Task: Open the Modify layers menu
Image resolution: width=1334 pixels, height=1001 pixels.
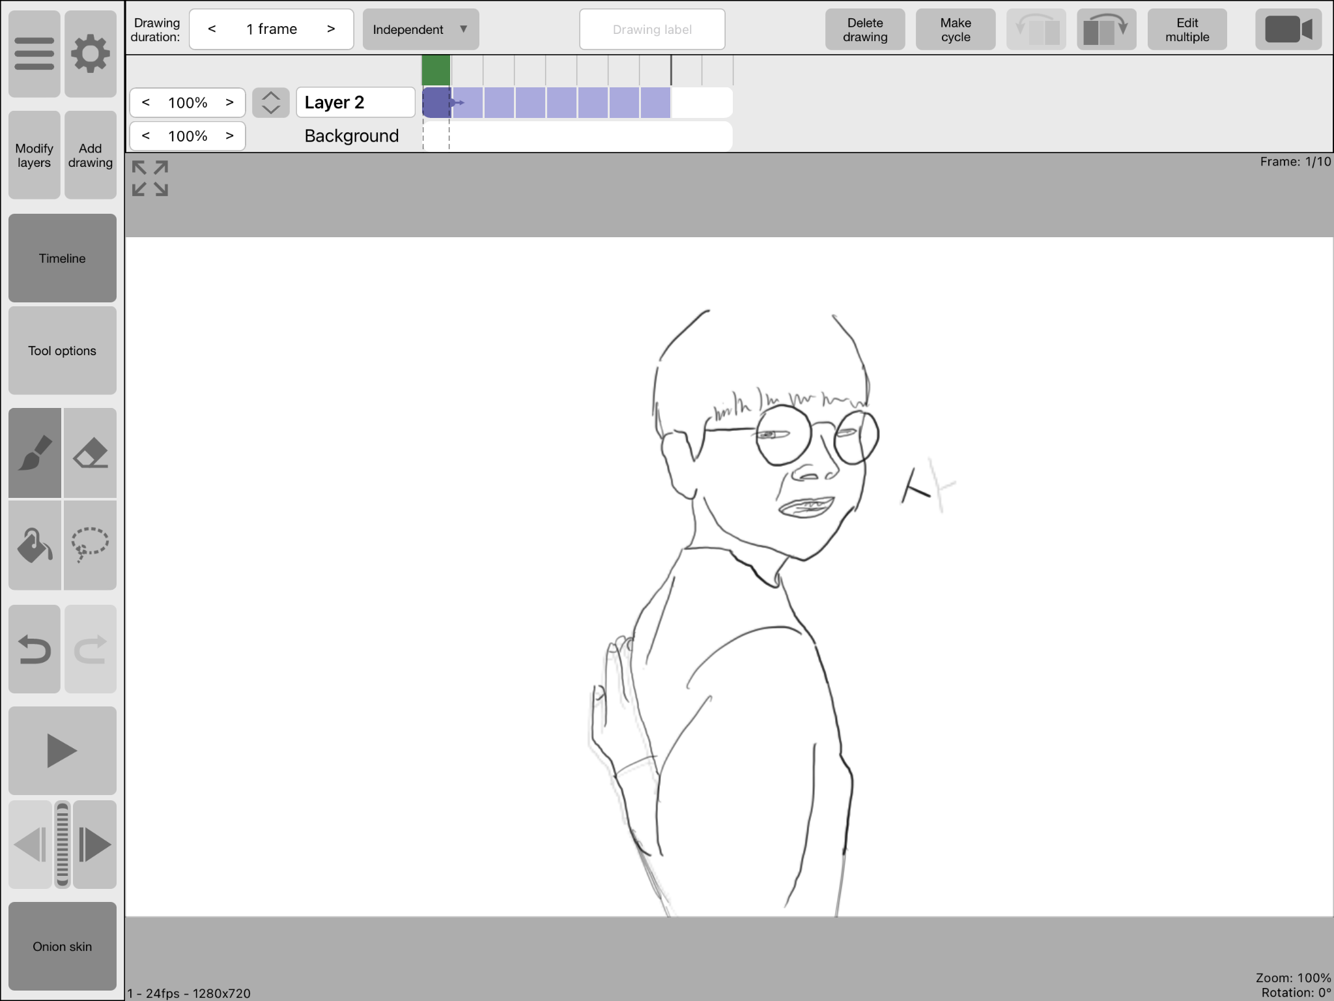Action: pyautogui.click(x=35, y=155)
